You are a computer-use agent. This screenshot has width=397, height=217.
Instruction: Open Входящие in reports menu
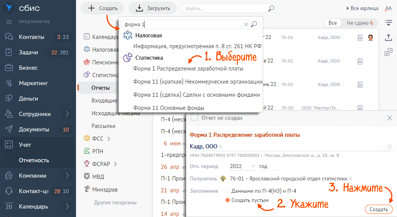click(104, 101)
